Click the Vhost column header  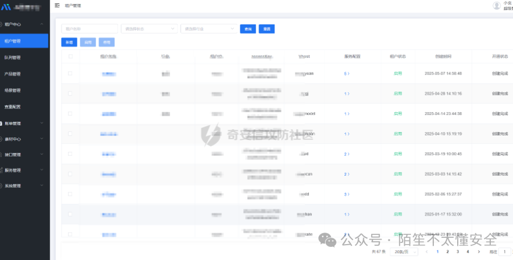pyautogui.click(x=304, y=56)
